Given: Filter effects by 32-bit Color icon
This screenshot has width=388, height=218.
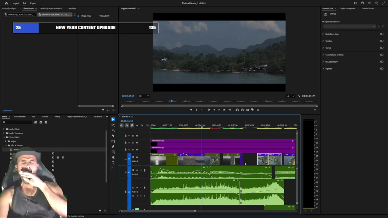Looking at the screenshot, I should click(x=41, y=122).
